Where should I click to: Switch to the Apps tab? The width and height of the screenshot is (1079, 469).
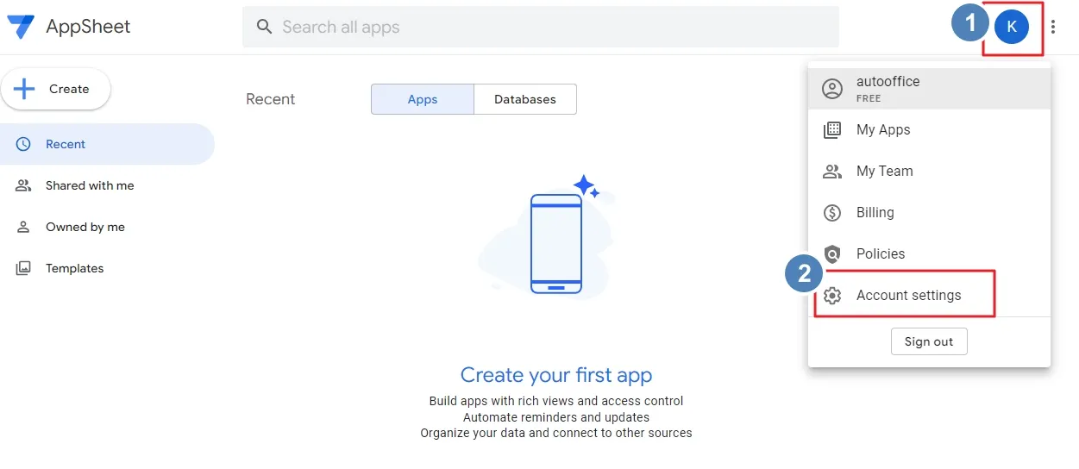coord(423,99)
